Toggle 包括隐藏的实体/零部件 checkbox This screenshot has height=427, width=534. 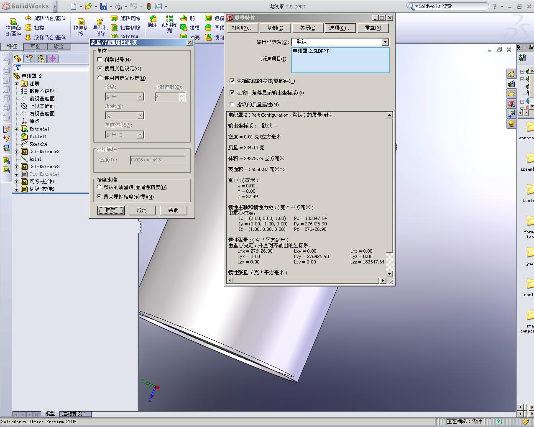233,81
